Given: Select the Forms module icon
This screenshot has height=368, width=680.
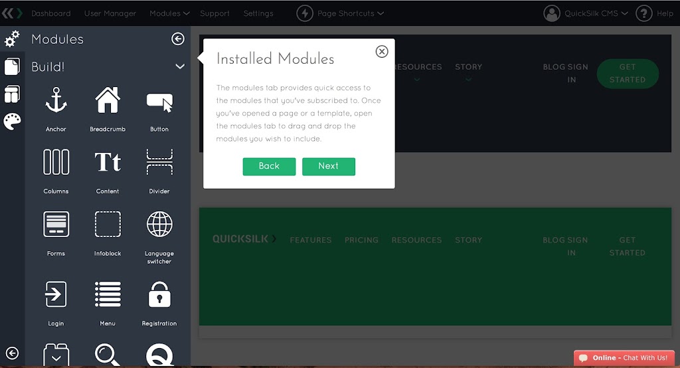Looking at the screenshot, I should (56, 224).
